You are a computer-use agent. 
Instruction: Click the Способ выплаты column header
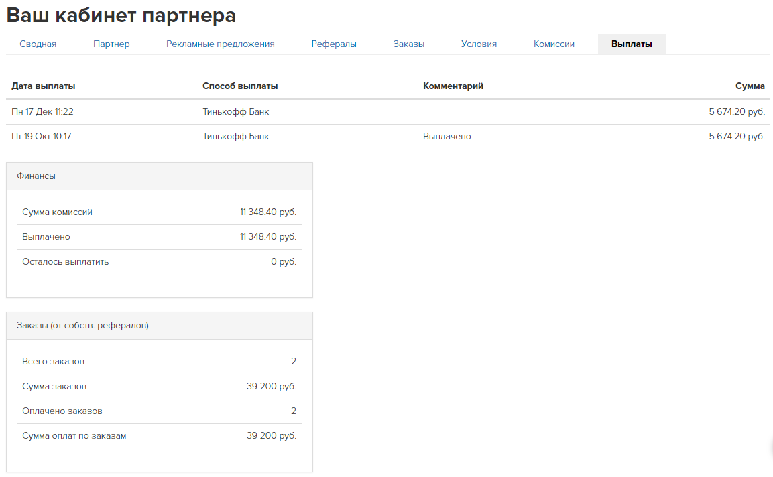click(x=240, y=86)
